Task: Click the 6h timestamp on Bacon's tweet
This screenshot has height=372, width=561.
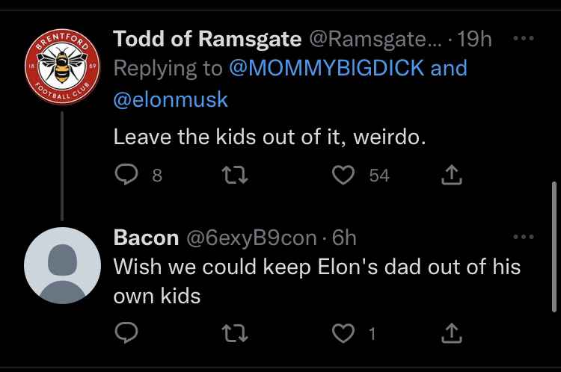Action: [x=343, y=238]
